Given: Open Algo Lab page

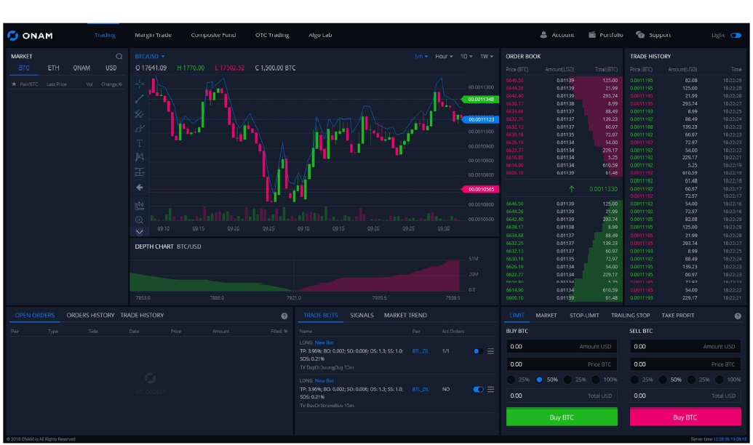Looking at the screenshot, I should point(320,35).
